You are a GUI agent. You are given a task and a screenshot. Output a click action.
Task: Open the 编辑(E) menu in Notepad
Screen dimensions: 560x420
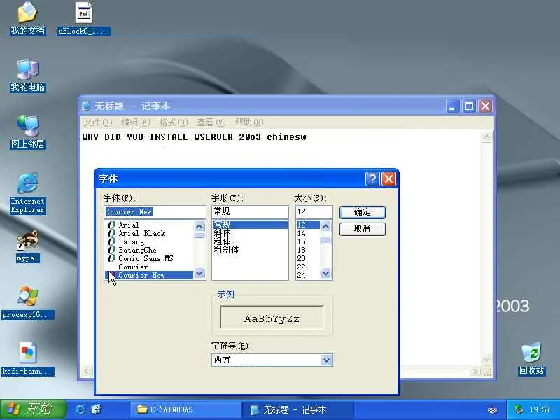pos(135,122)
